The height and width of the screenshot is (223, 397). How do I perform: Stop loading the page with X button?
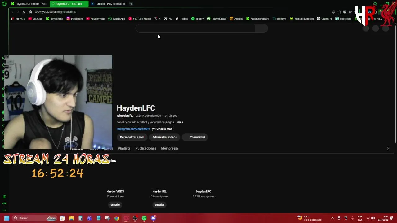click(23, 12)
